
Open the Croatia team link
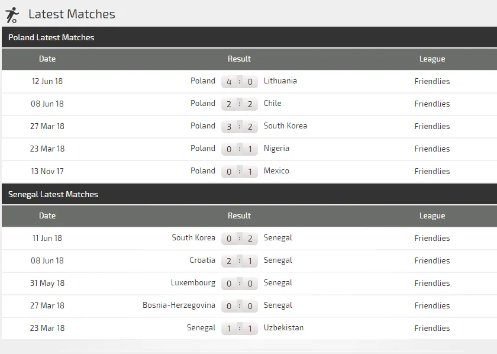[x=203, y=260]
